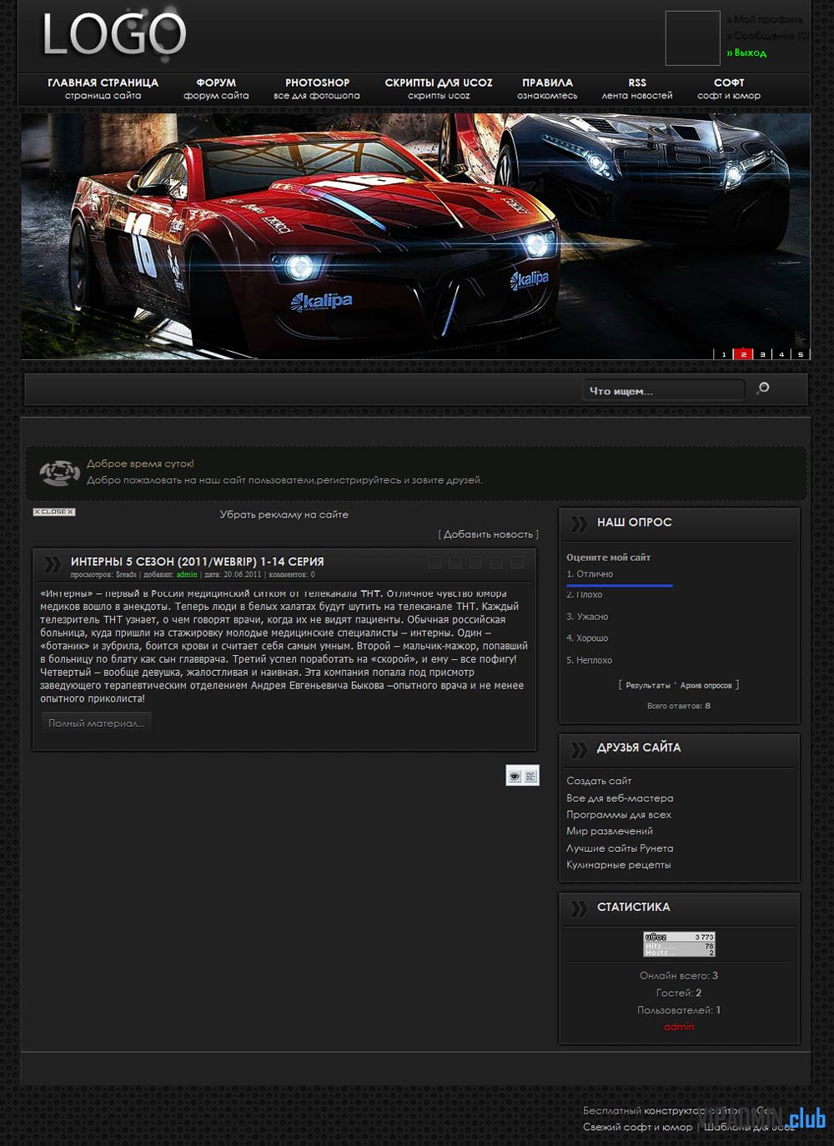The height and width of the screenshot is (1146, 834).
Task: Open the Сообщения (0) link
Action: [767, 36]
